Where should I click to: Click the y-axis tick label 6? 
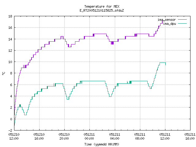pos(11,85)
